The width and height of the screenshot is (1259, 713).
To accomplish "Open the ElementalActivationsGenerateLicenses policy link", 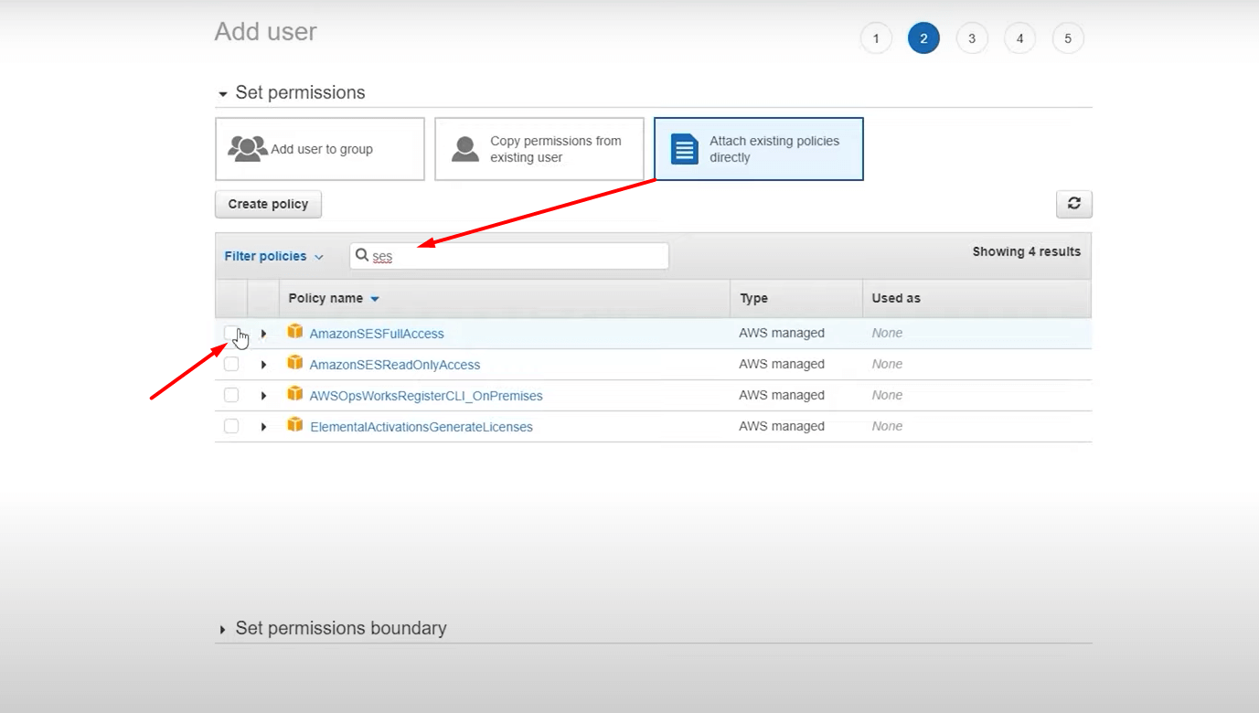I will [421, 427].
